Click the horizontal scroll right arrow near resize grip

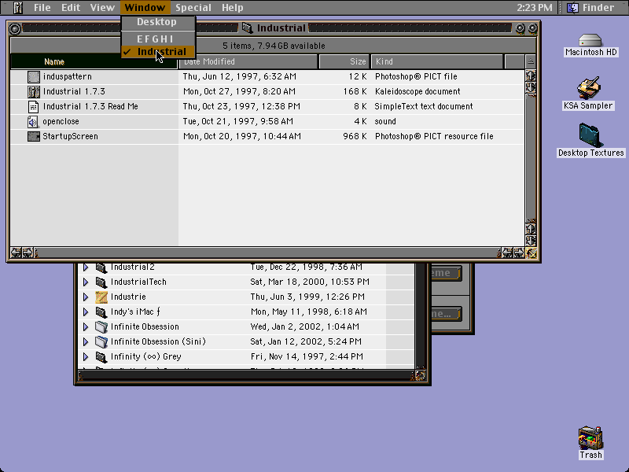(x=519, y=253)
